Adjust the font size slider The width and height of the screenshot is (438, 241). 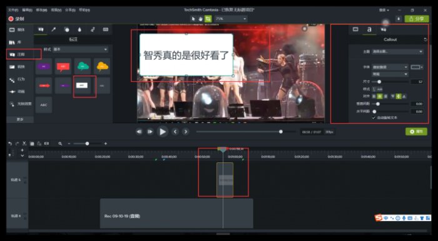pyautogui.click(x=379, y=82)
